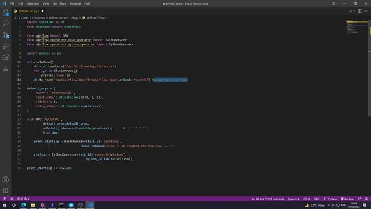Open the Go menu
This screenshot has height=209, width=371.
[x=54, y=3]
